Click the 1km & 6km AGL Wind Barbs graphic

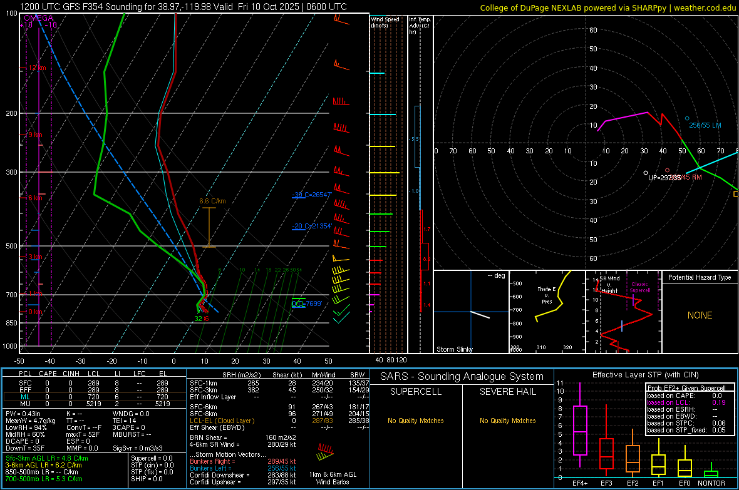326,451
